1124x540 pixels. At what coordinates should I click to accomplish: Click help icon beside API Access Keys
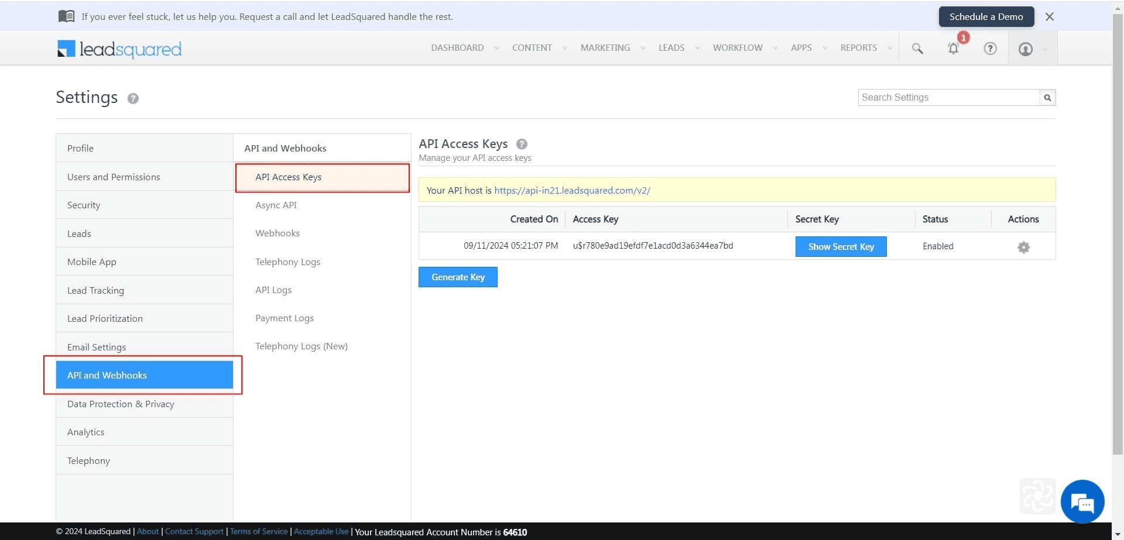pos(522,144)
